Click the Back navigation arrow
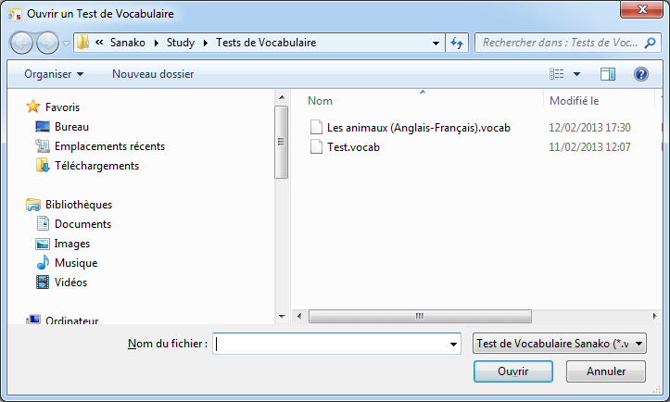 click(22, 43)
